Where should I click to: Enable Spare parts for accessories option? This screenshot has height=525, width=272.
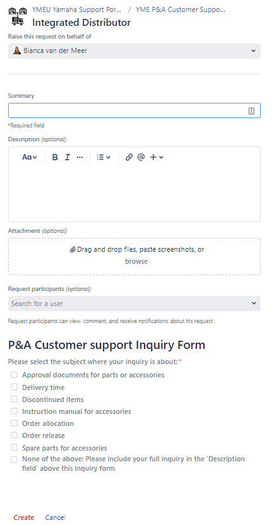[14, 447]
